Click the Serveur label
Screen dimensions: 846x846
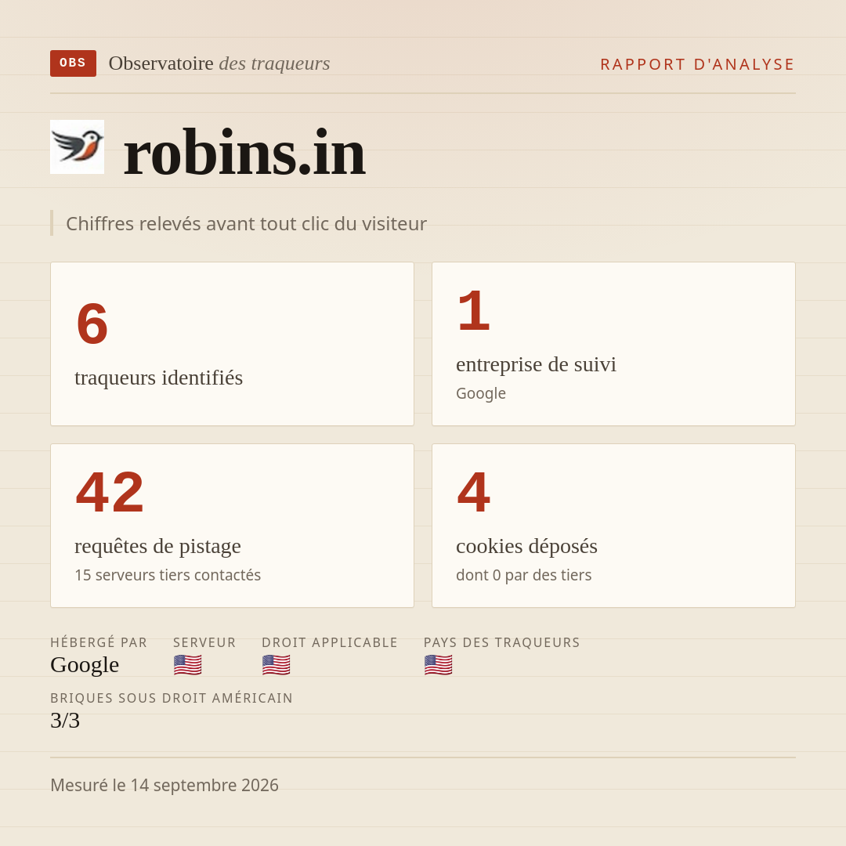pos(204,642)
